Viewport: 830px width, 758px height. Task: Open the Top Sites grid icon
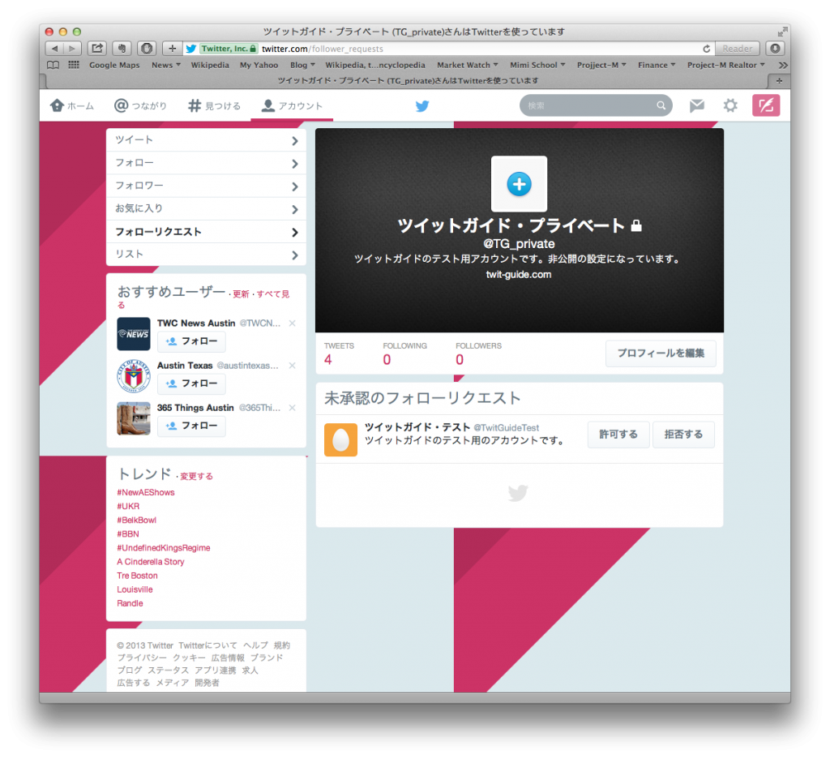coord(74,65)
